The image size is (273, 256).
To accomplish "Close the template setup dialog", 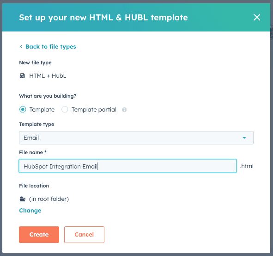I will (257, 17).
